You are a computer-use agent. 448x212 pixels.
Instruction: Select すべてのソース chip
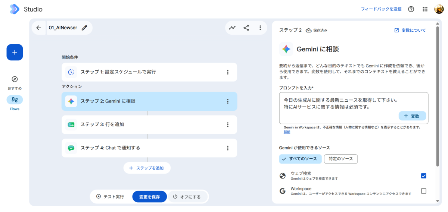300,159
